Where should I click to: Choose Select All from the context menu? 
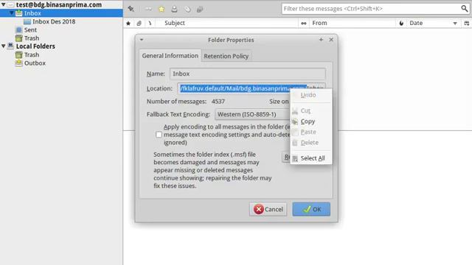tap(311, 158)
